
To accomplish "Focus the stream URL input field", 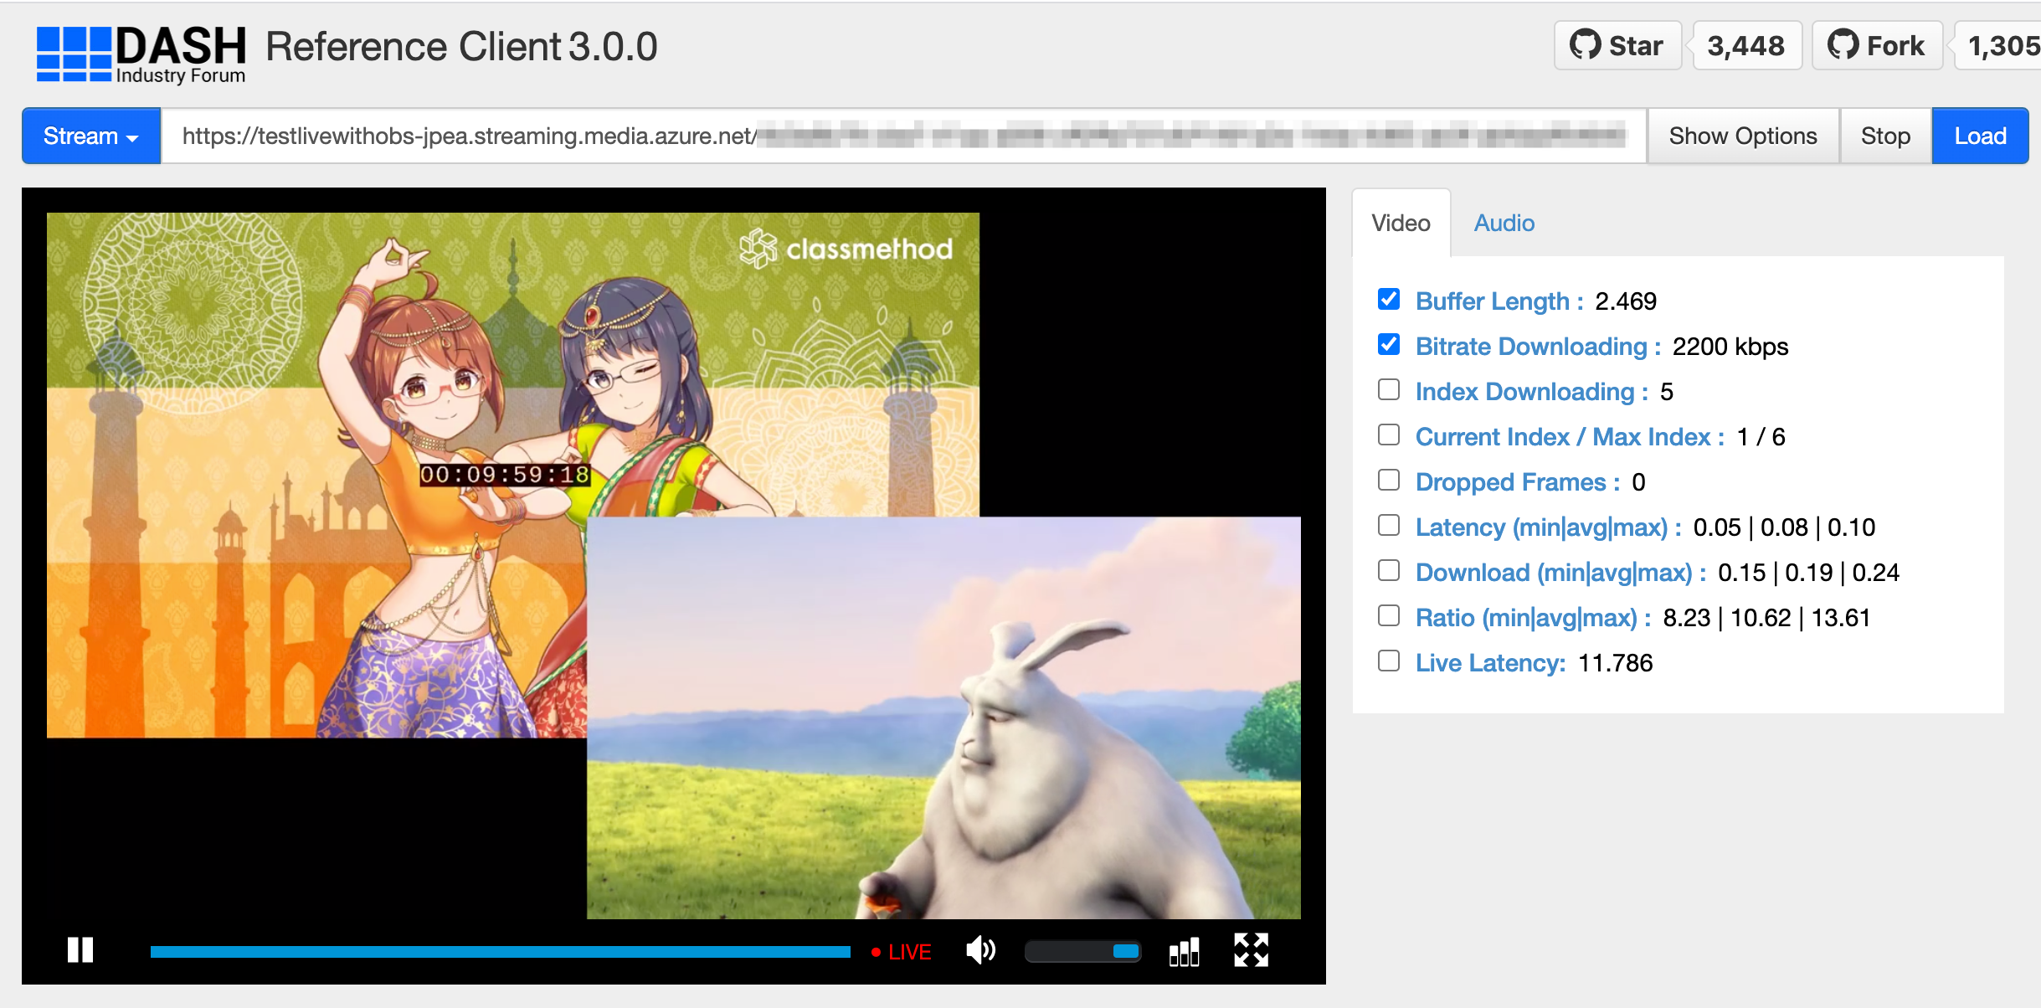I will tap(904, 136).
